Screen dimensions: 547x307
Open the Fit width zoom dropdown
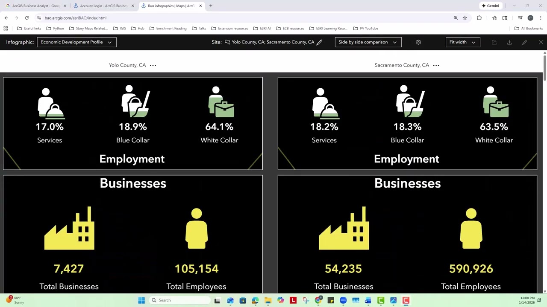tap(462, 42)
